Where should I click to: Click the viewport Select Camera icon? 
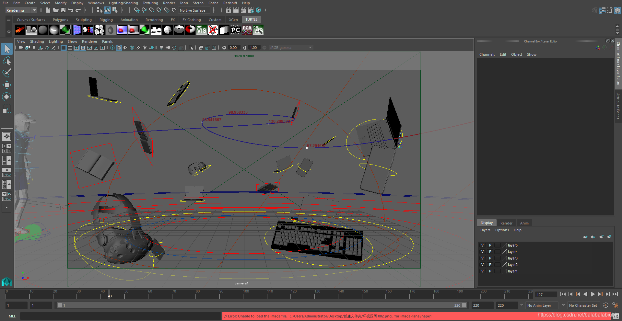pos(21,48)
